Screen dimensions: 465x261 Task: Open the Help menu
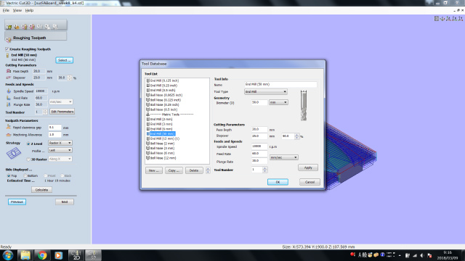[29, 10]
